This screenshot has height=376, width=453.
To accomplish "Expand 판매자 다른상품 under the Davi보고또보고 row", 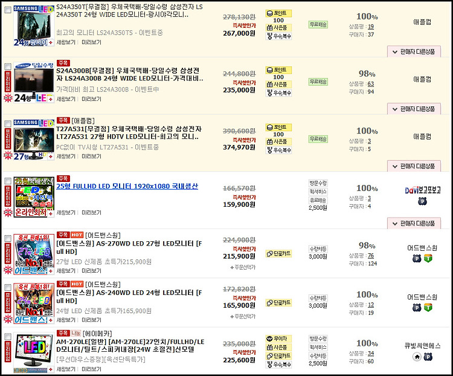I will (414, 224).
